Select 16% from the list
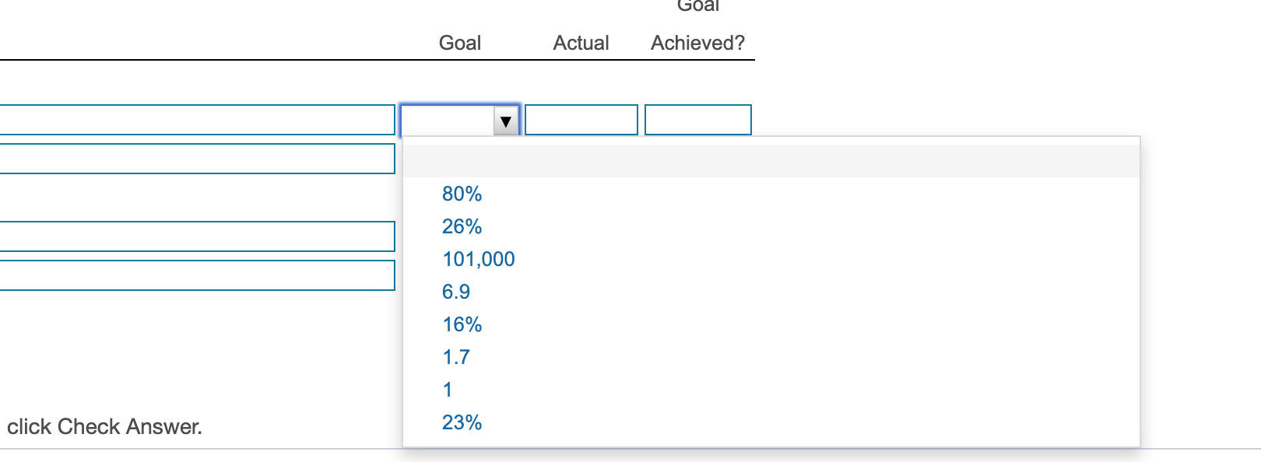This screenshot has width=1261, height=462. point(462,324)
